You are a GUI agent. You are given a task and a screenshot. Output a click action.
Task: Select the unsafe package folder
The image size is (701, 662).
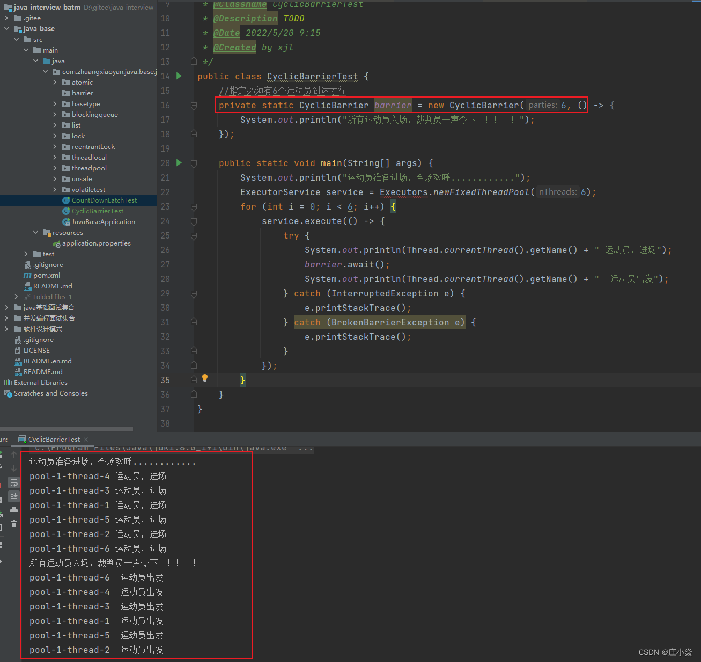click(x=77, y=179)
